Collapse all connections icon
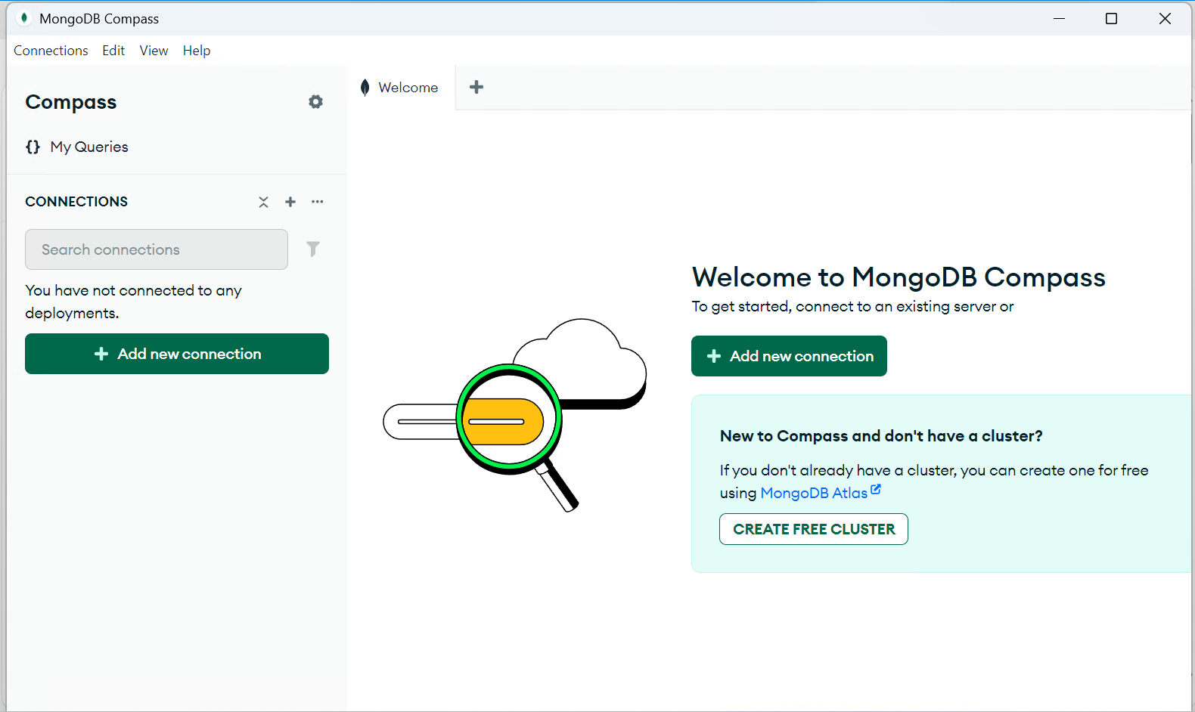This screenshot has width=1195, height=712. pos(263,202)
